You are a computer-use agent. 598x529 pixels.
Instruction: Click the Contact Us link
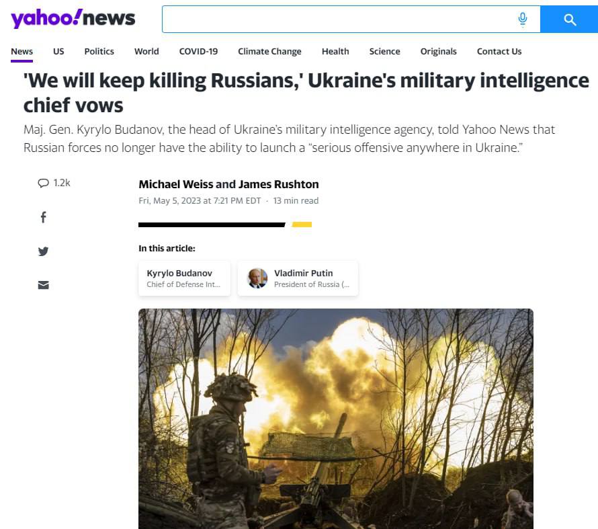[x=499, y=52]
